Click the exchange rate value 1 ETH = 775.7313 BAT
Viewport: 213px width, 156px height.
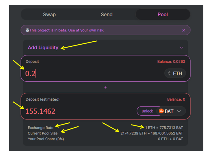click(164, 128)
